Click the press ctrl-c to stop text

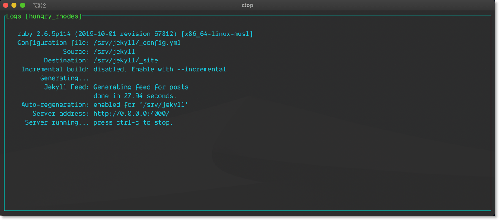coord(133,122)
